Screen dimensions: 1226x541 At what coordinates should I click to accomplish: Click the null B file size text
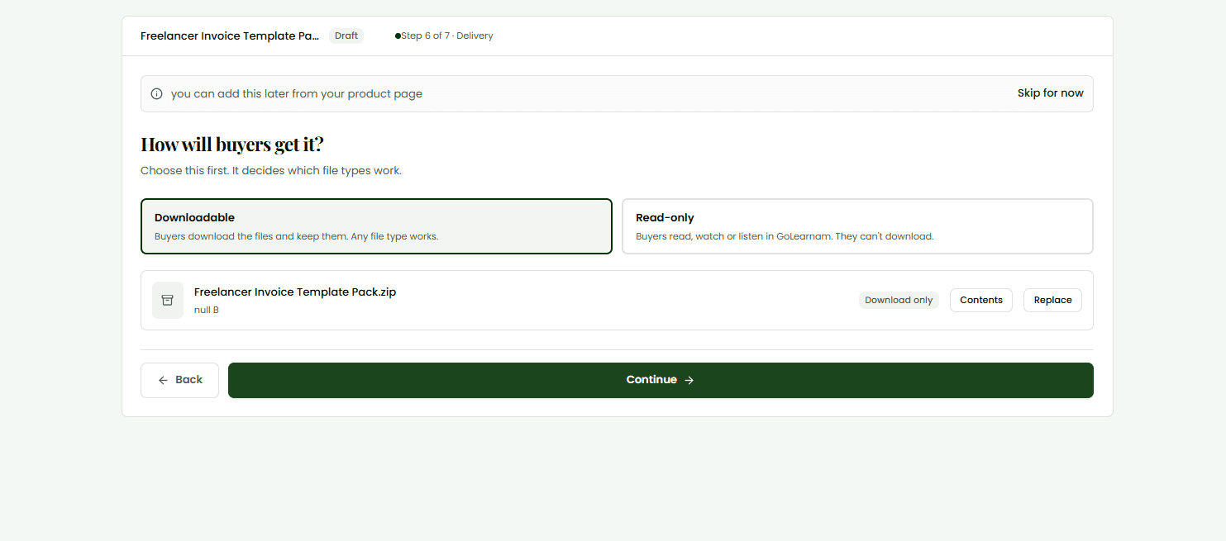click(207, 311)
